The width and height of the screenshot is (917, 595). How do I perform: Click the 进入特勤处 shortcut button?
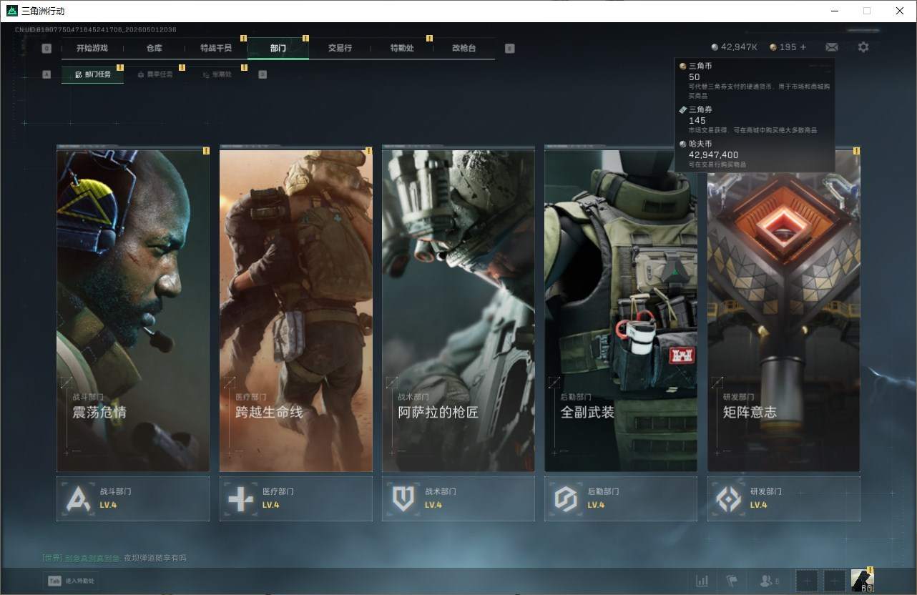coord(72,581)
